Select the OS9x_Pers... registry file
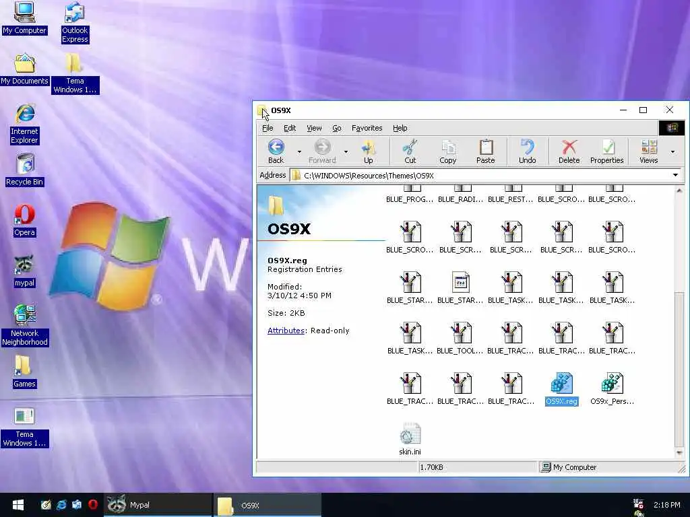This screenshot has height=517, width=690. pyautogui.click(x=612, y=388)
